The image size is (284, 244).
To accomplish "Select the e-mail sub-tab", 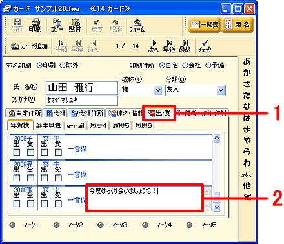I will click(76, 126).
